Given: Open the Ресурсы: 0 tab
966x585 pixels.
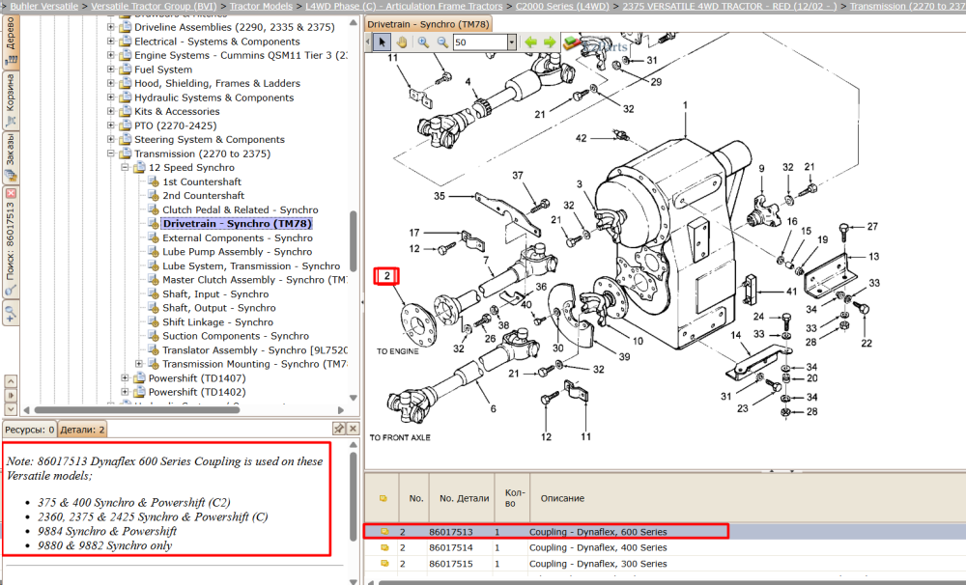Looking at the screenshot, I should [30, 430].
